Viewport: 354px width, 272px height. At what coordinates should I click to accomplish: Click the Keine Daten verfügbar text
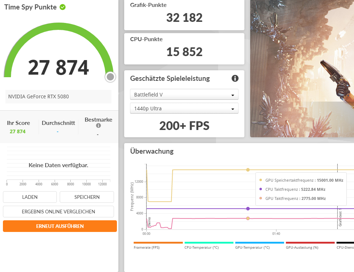[59, 165]
